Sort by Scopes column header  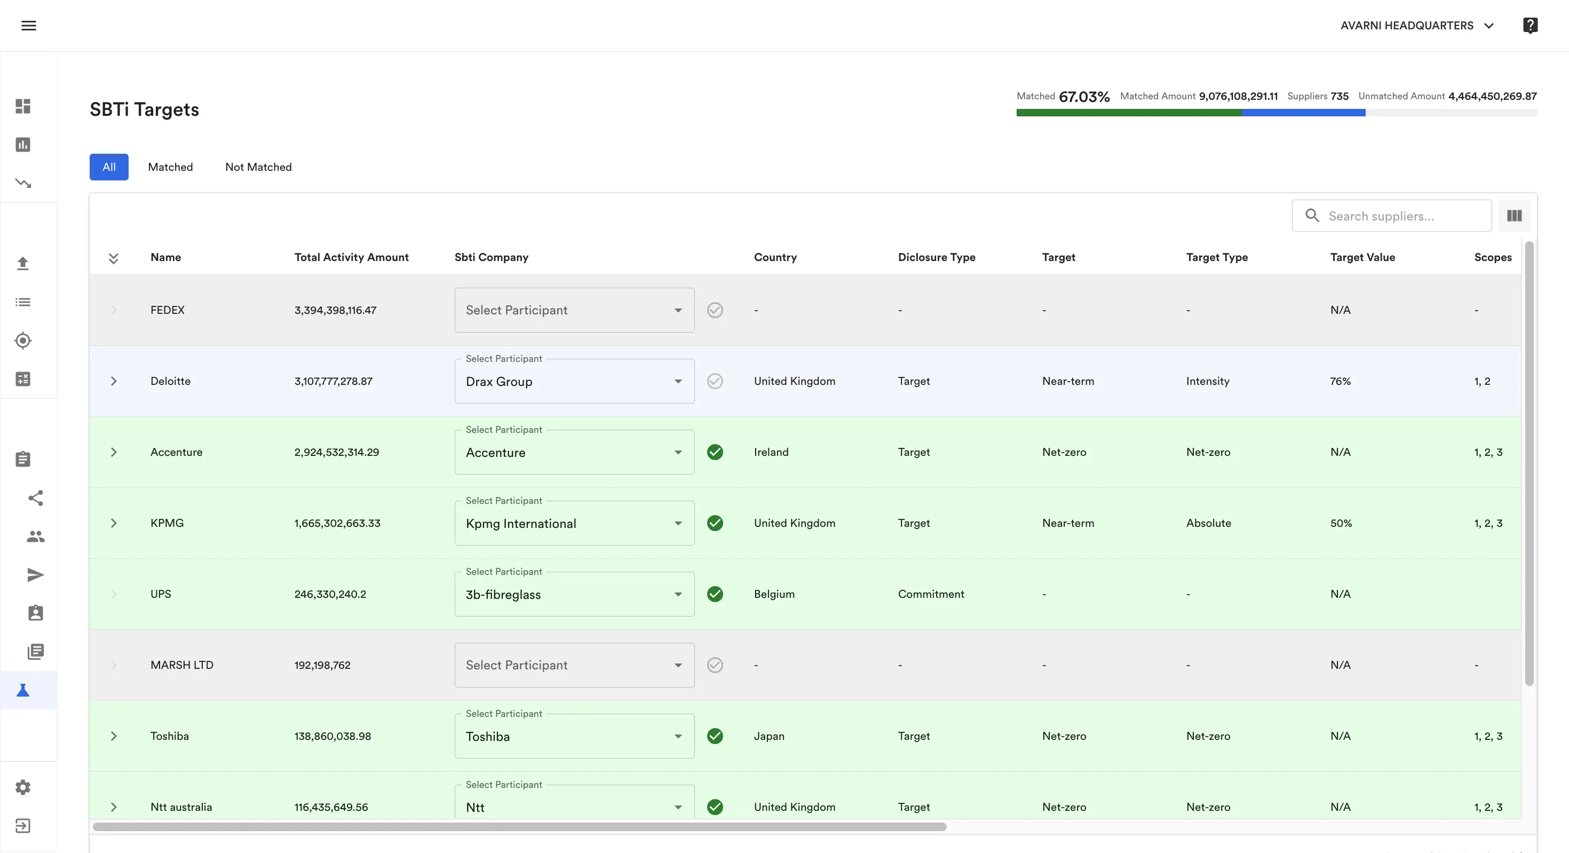coord(1493,257)
